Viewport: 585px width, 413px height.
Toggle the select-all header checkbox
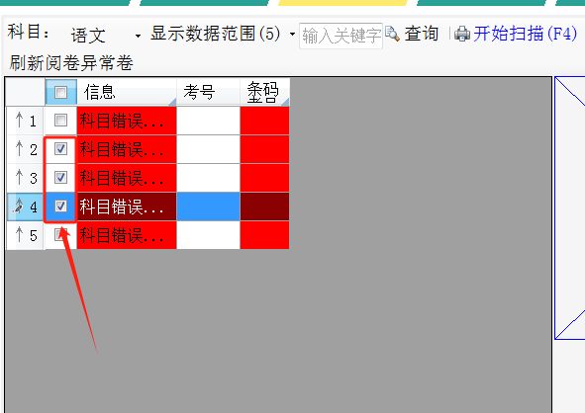point(60,92)
